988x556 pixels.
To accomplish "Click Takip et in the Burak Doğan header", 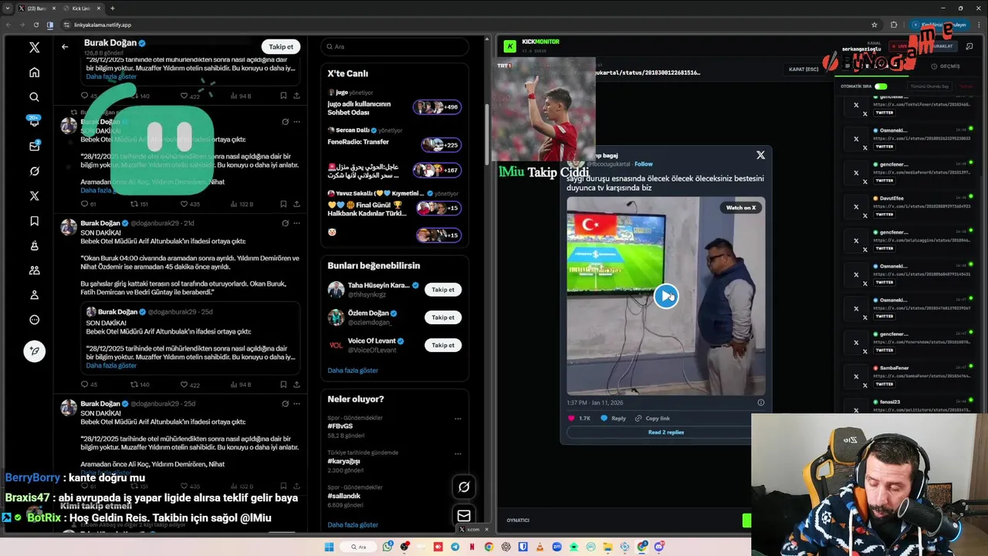I will coord(281,46).
